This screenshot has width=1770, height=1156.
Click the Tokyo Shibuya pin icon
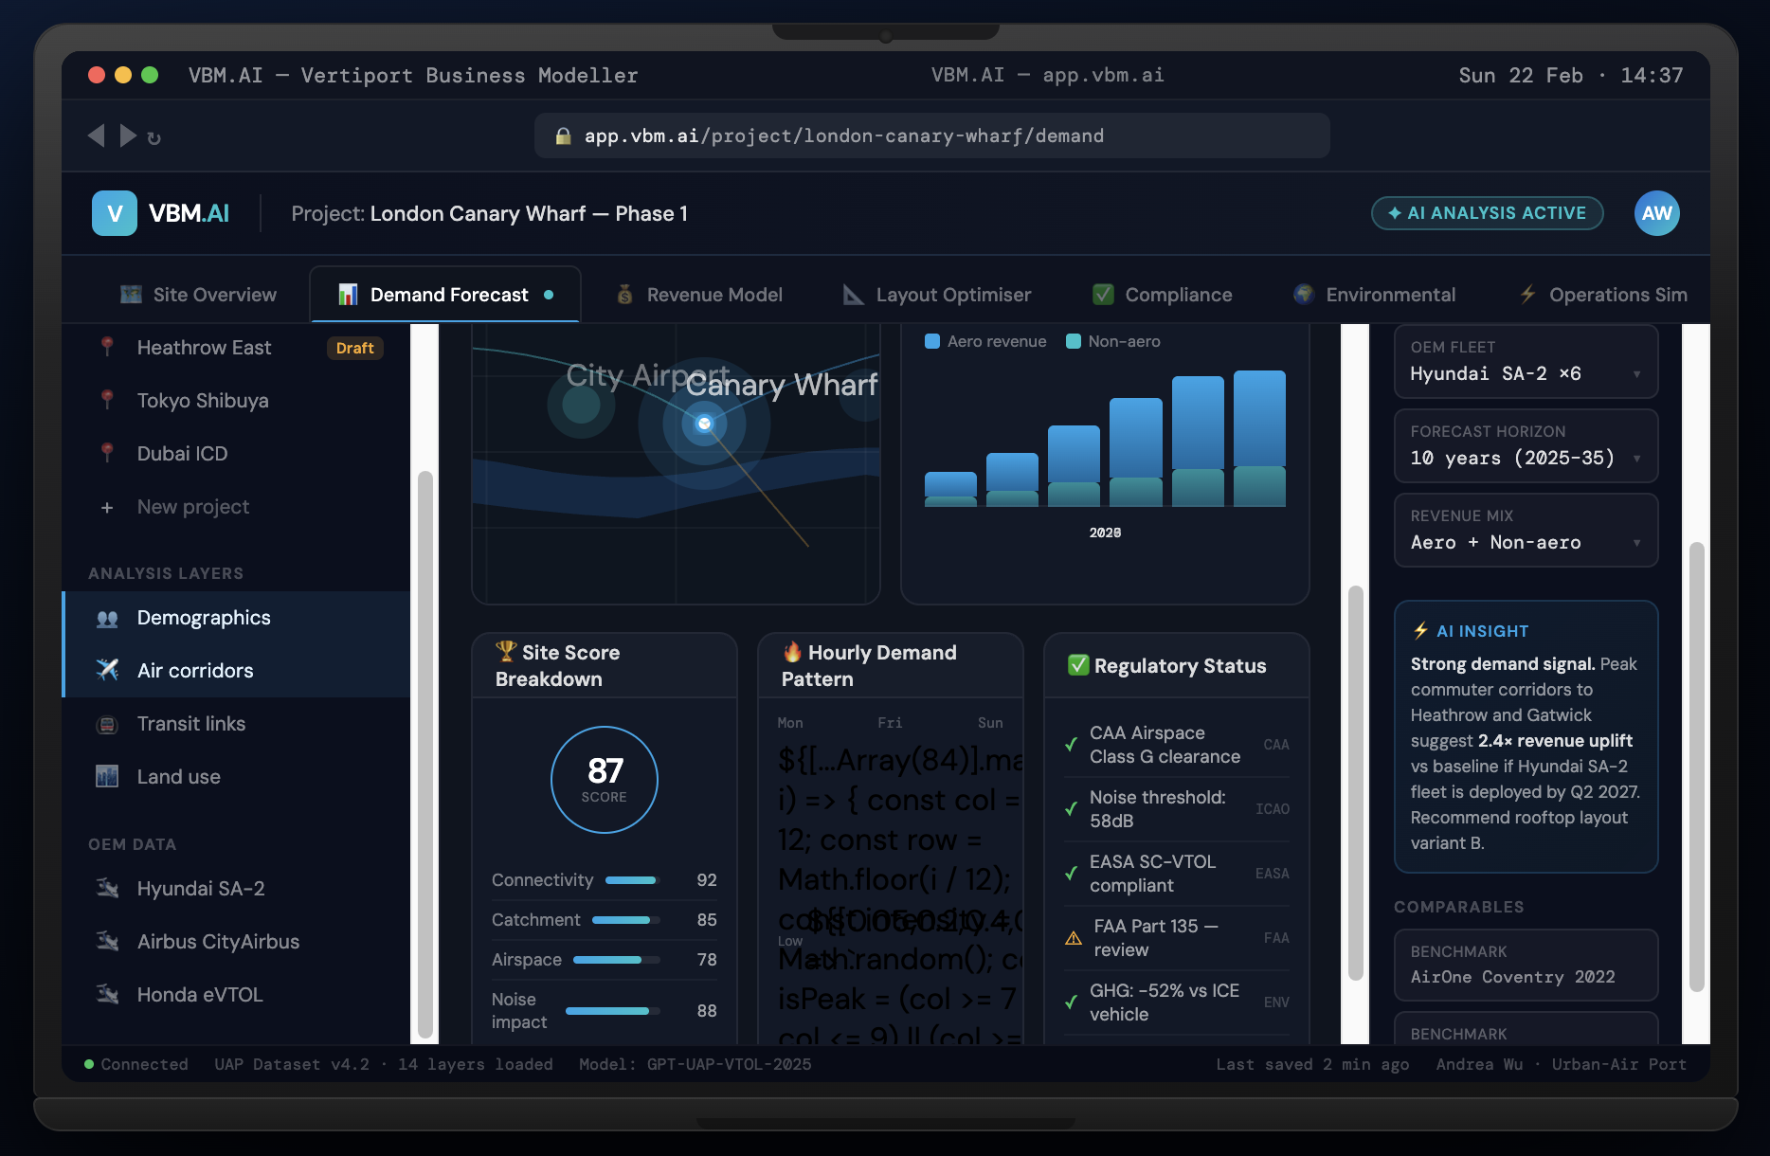click(107, 401)
